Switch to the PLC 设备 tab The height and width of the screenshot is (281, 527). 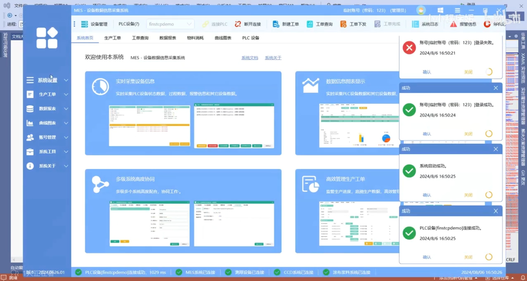(x=250, y=38)
